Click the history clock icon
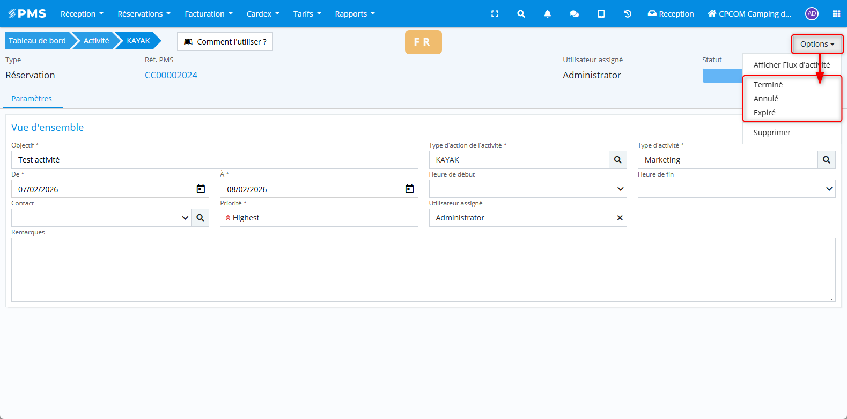The image size is (847, 419). coord(627,14)
